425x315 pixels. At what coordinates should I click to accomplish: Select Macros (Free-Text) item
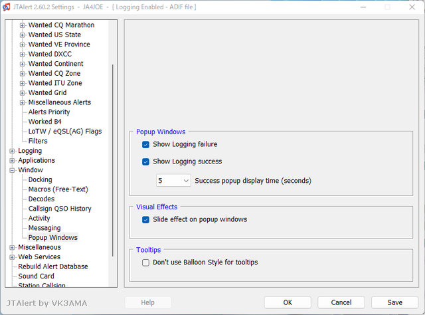pyautogui.click(x=58, y=189)
